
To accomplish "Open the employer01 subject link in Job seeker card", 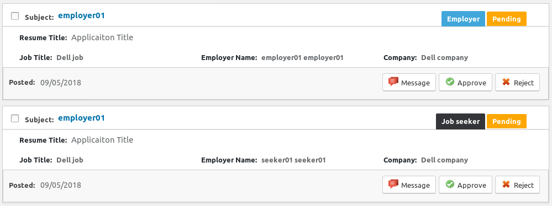I will coord(81,118).
